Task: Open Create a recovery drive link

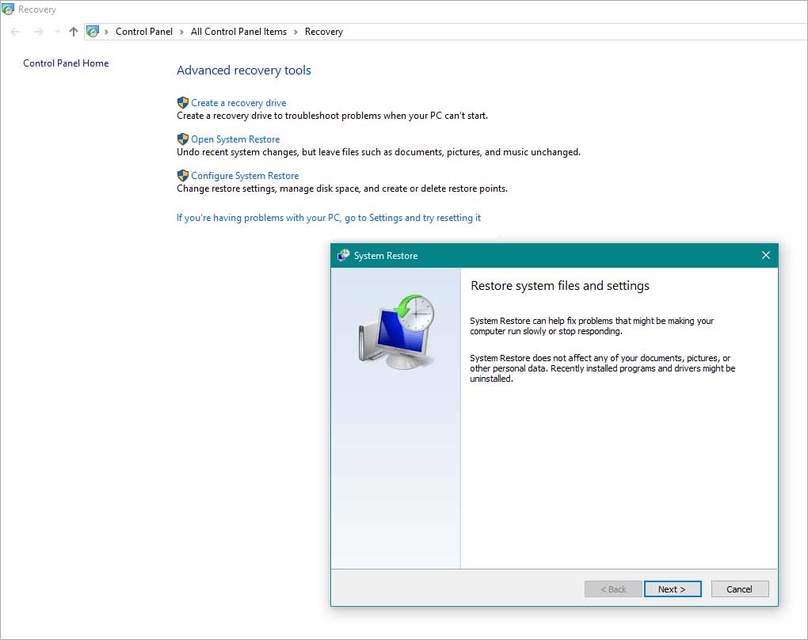Action: pos(238,103)
